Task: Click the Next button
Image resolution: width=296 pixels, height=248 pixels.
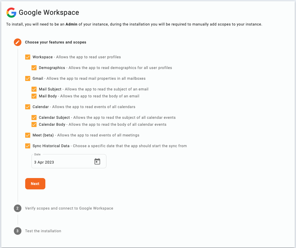Action: 35,184
